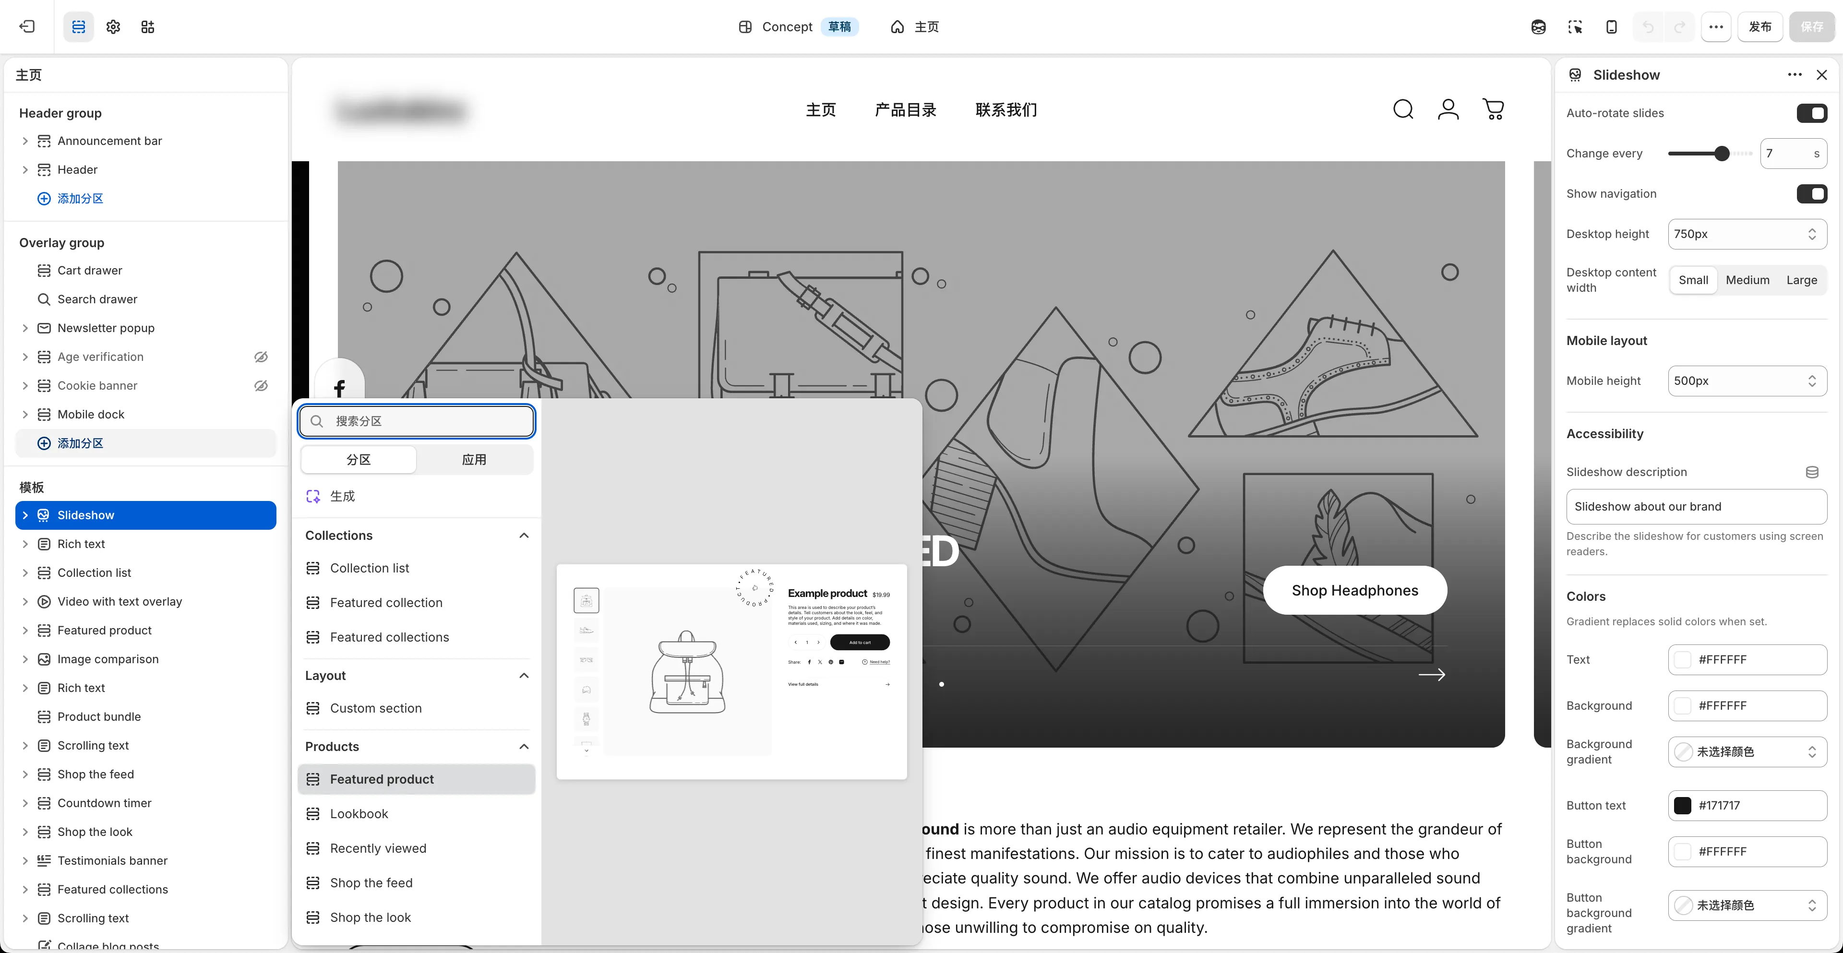The width and height of the screenshot is (1843, 953).
Task: Click the 搜索分区 search field
Action: coord(417,421)
